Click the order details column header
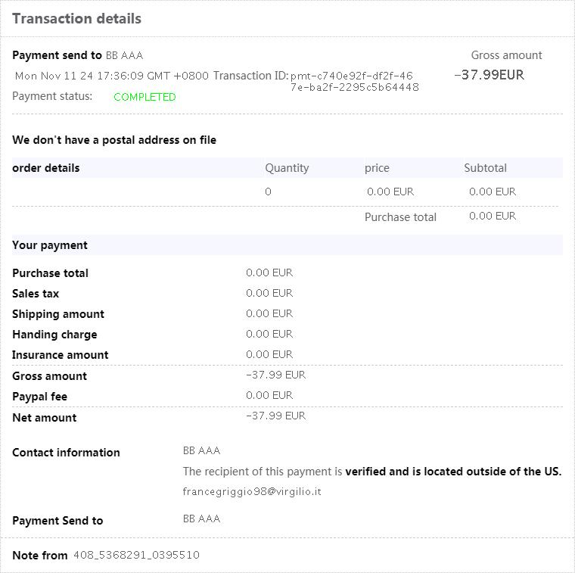 (x=46, y=168)
